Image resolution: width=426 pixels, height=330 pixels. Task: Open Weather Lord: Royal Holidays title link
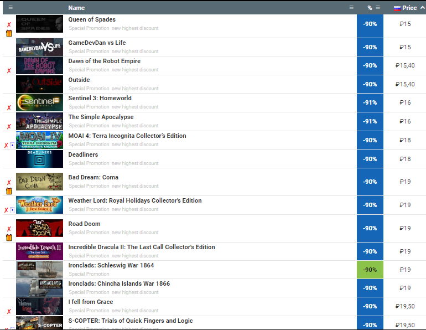tap(135, 200)
